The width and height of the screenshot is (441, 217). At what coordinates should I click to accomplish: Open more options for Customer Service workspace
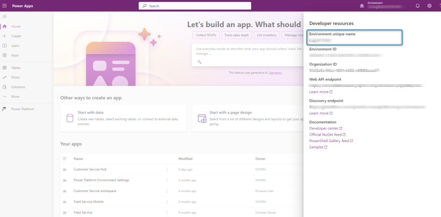click(x=167, y=191)
